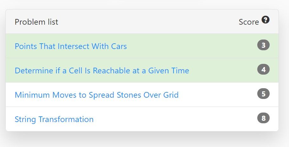289x147 pixels.
Task: Click the score badge showing 5
Action: click(x=263, y=94)
